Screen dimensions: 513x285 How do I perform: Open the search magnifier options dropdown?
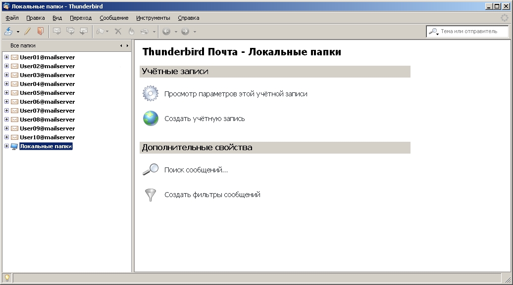coord(433,32)
